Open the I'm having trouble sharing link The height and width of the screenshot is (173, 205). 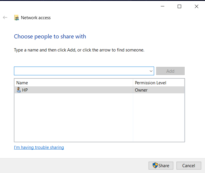pyautogui.click(x=39, y=147)
